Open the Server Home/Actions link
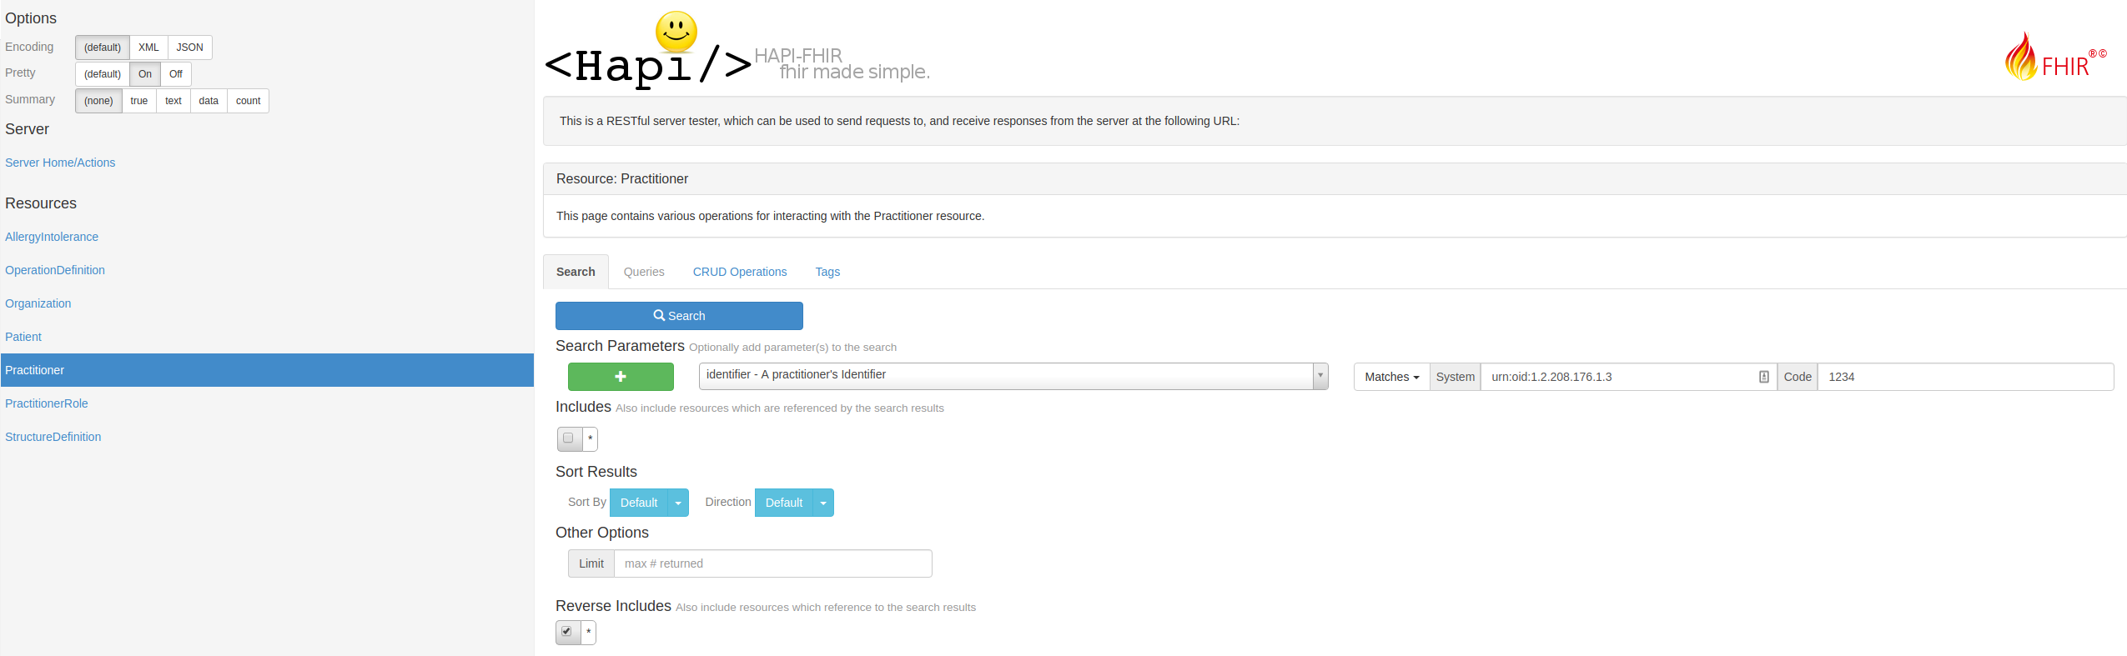2127x656 pixels. pyautogui.click(x=60, y=163)
